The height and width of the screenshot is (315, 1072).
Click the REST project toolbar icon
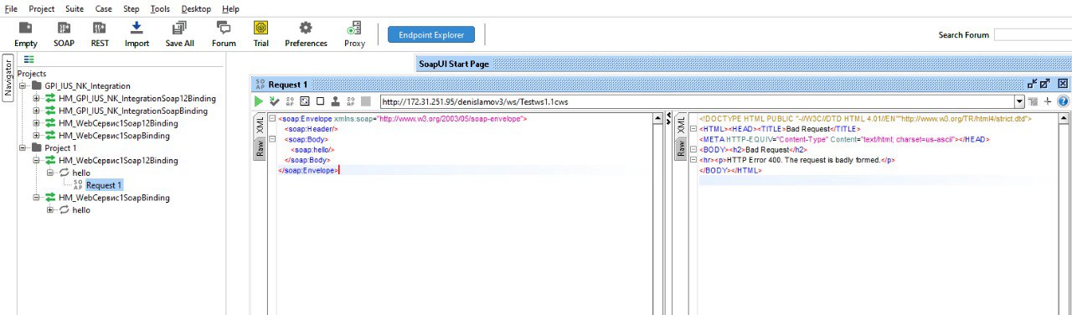pos(100,28)
